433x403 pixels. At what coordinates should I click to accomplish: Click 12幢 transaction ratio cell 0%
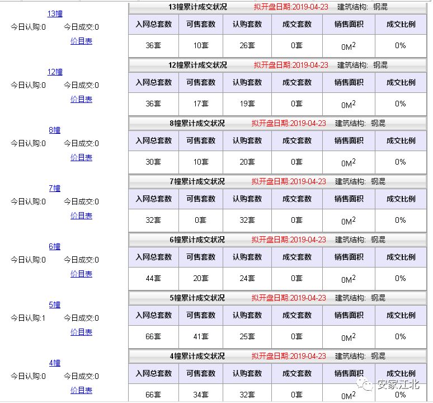point(401,104)
